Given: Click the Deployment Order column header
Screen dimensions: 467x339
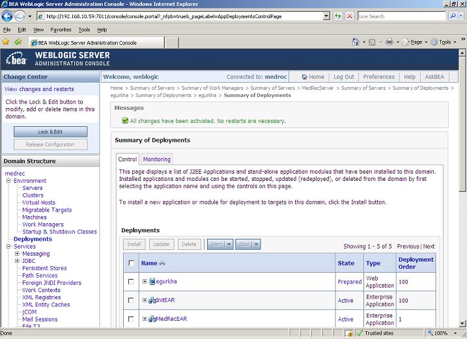Looking at the screenshot, I should pos(416,263).
